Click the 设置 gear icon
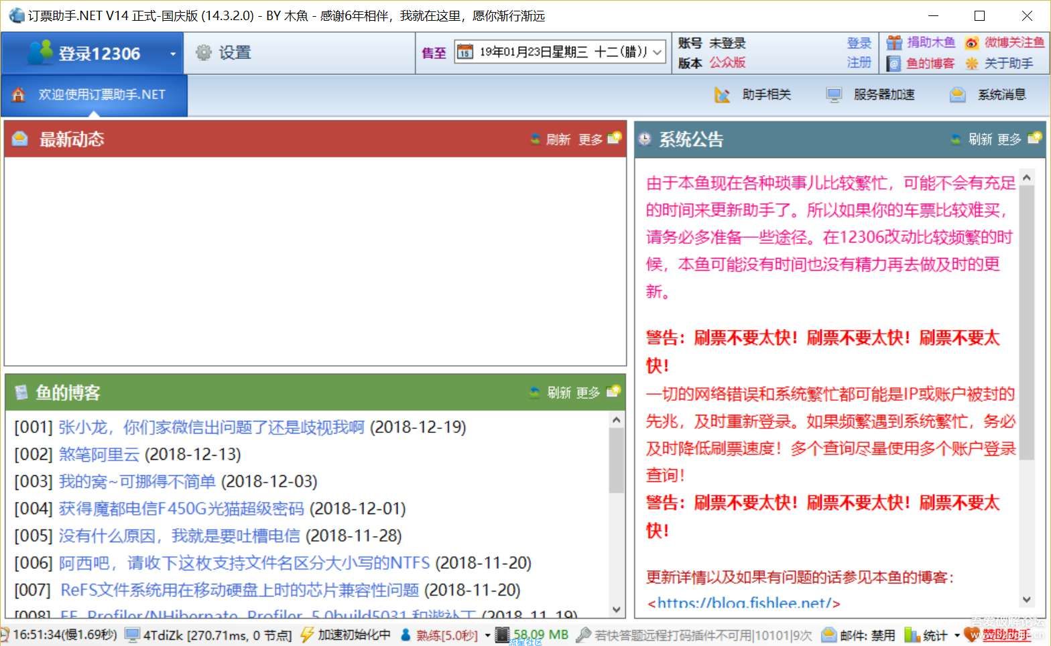 pyautogui.click(x=203, y=52)
